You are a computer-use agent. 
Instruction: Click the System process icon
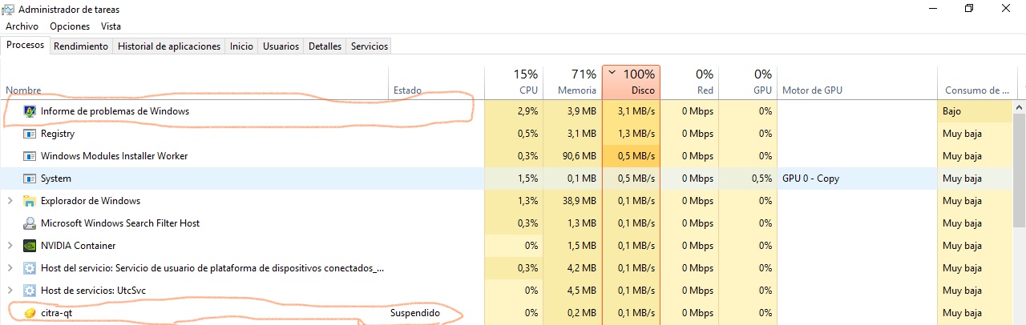tap(30, 179)
